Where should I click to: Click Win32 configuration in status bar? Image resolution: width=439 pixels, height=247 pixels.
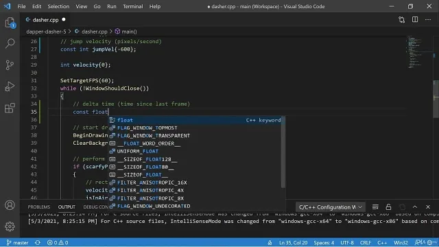(401, 242)
